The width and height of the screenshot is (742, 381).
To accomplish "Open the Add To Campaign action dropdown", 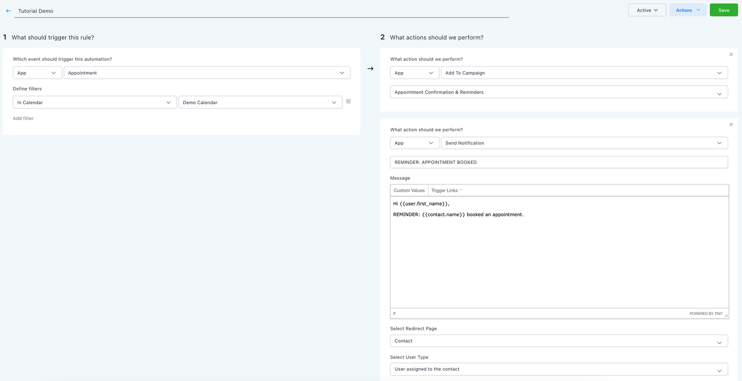I will (x=584, y=73).
